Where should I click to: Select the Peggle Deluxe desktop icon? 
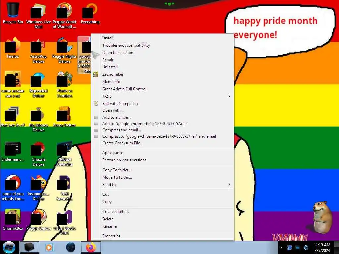pyautogui.click(x=38, y=220)
